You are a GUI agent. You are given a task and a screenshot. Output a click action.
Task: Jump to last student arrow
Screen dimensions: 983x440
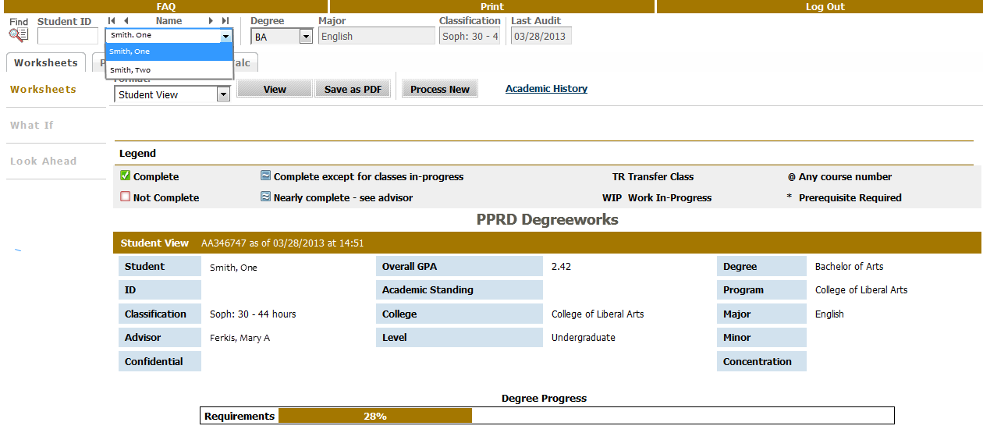[225, 21]
